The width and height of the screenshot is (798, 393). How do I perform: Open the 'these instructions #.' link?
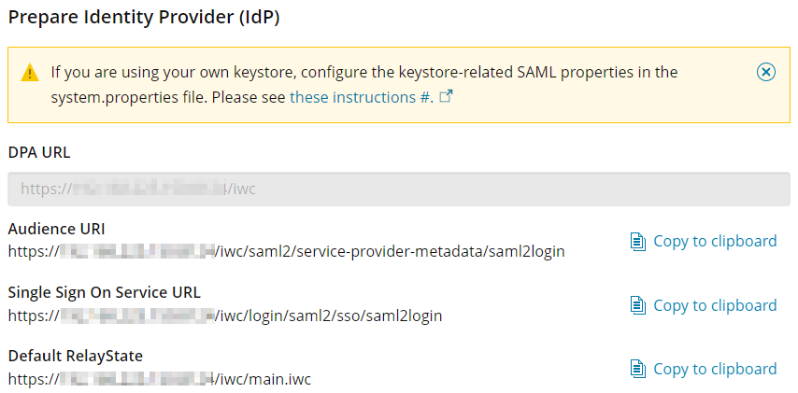coord(361,97)
